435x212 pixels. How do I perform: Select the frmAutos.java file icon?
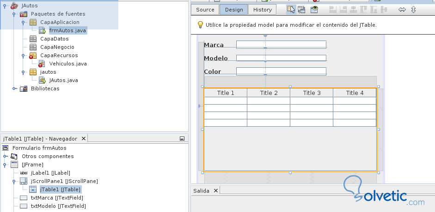click(x=42, y=30)
